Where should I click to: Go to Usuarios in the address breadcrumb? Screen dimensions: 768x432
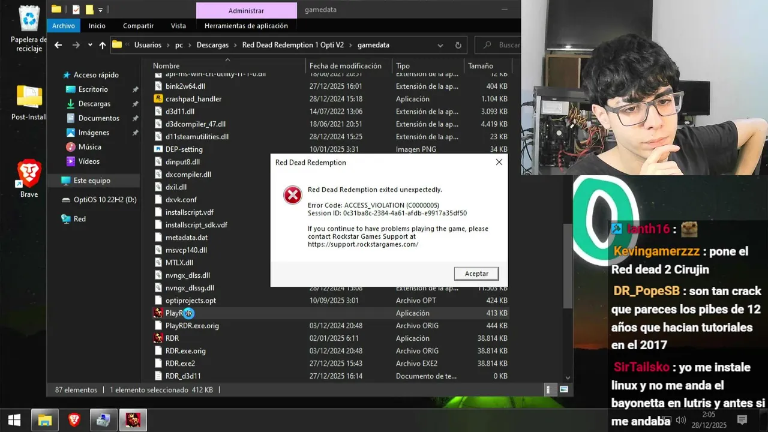click(x=148, y=45)
